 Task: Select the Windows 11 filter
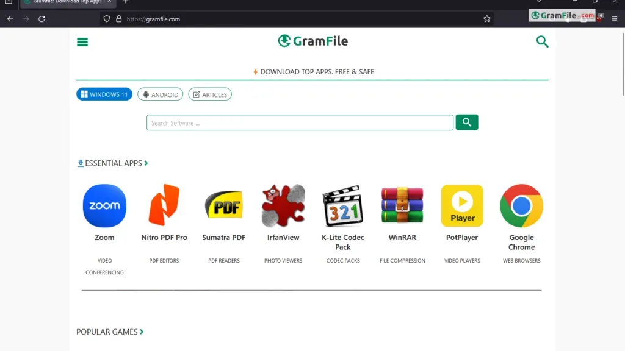(104, 94)
